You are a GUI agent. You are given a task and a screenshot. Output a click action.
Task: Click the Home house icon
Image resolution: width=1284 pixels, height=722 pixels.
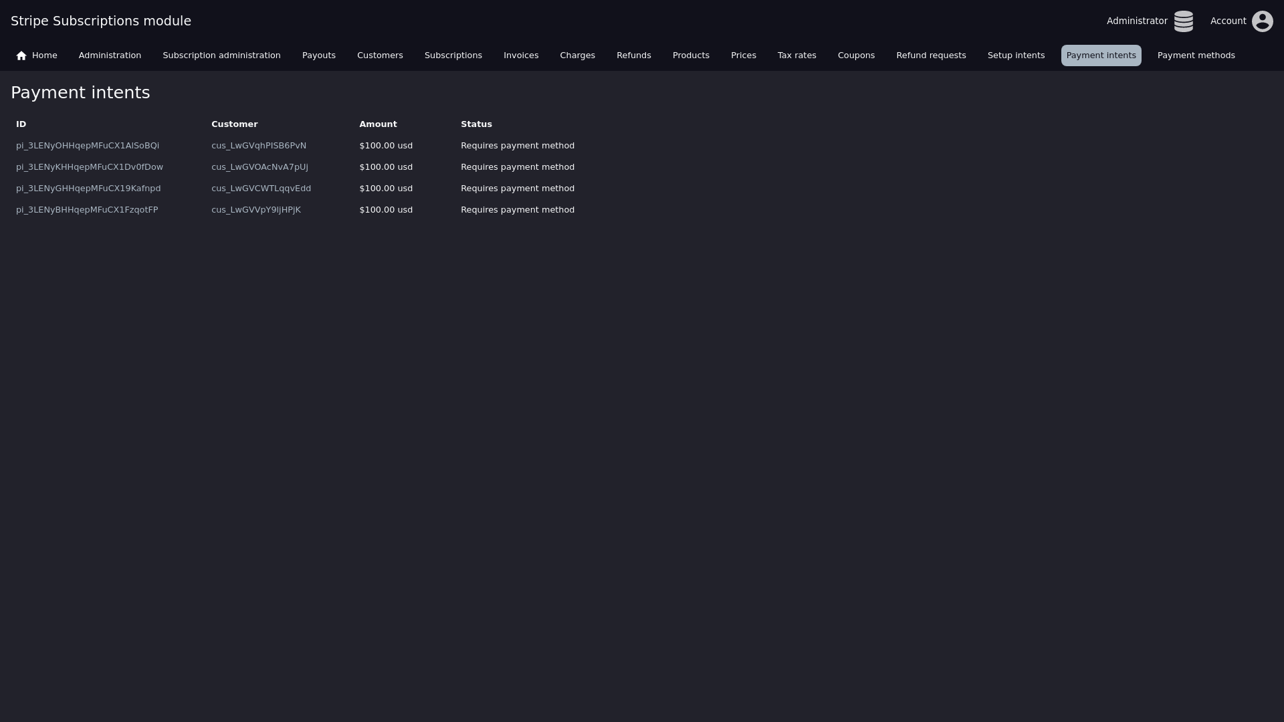point(21,55)
